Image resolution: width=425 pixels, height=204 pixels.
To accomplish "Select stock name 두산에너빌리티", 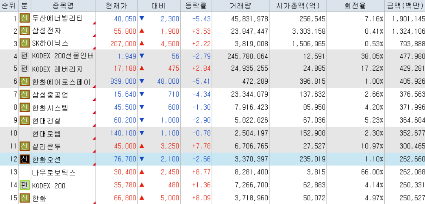I will pos(57,19).
